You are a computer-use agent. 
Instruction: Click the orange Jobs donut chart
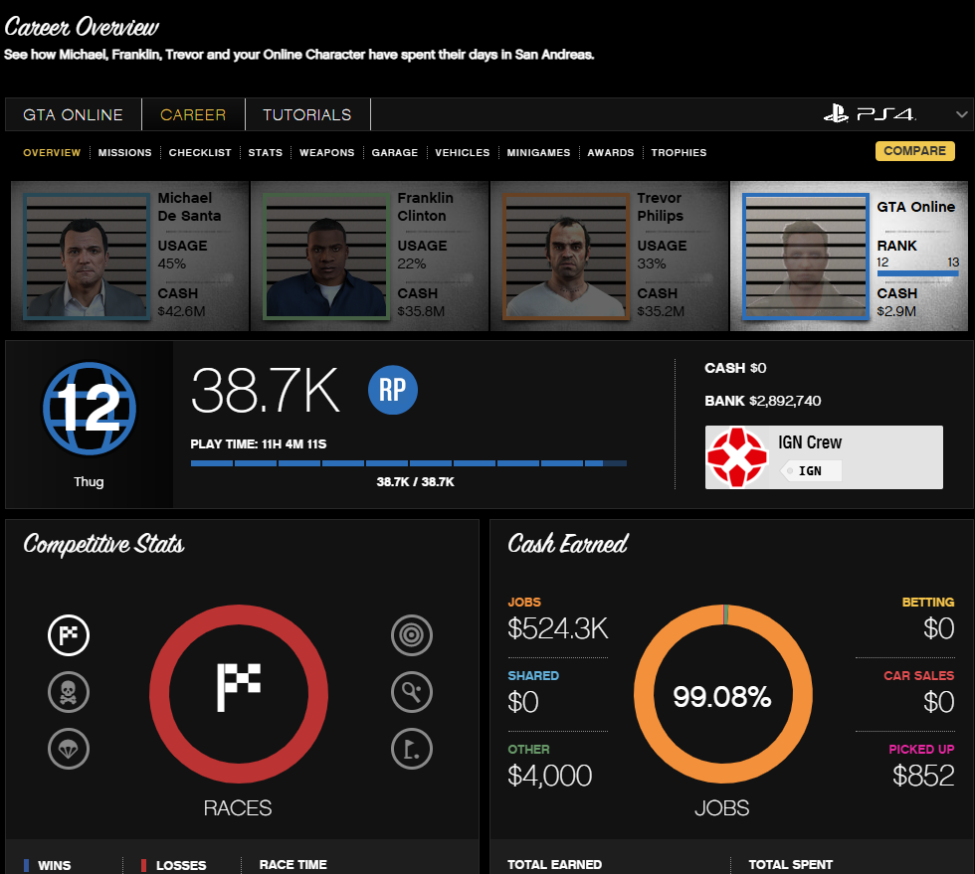pos(722,694)
